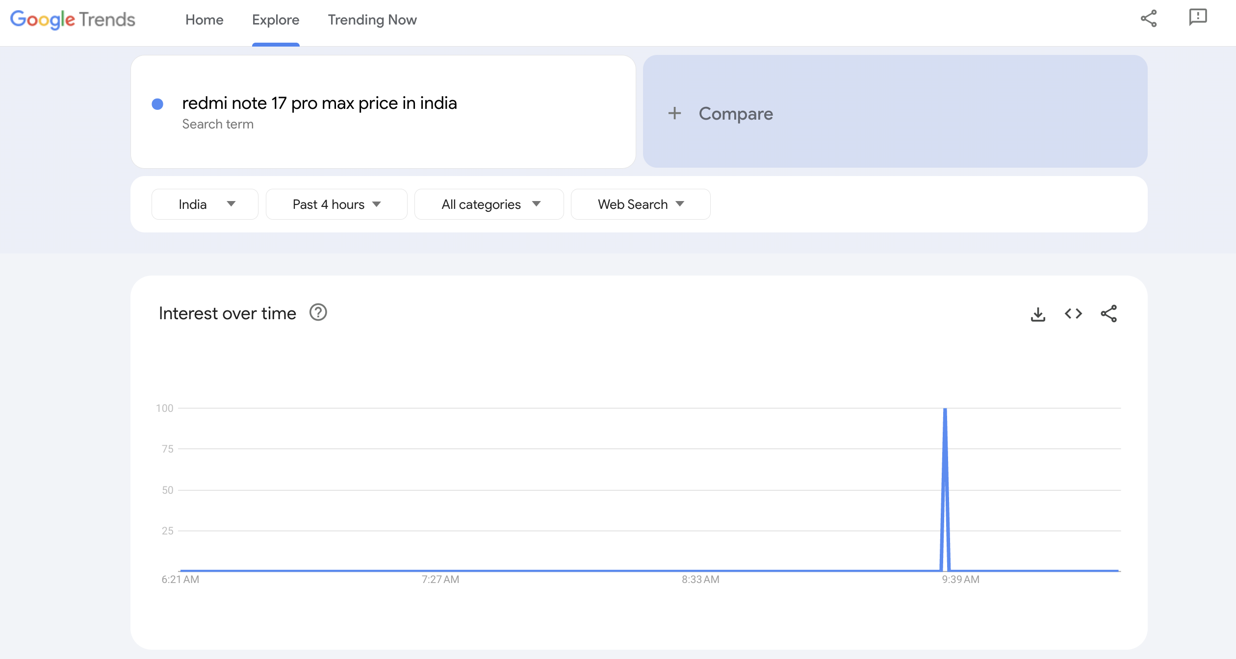Click the 9:39 AM axis label

[960, 580]
